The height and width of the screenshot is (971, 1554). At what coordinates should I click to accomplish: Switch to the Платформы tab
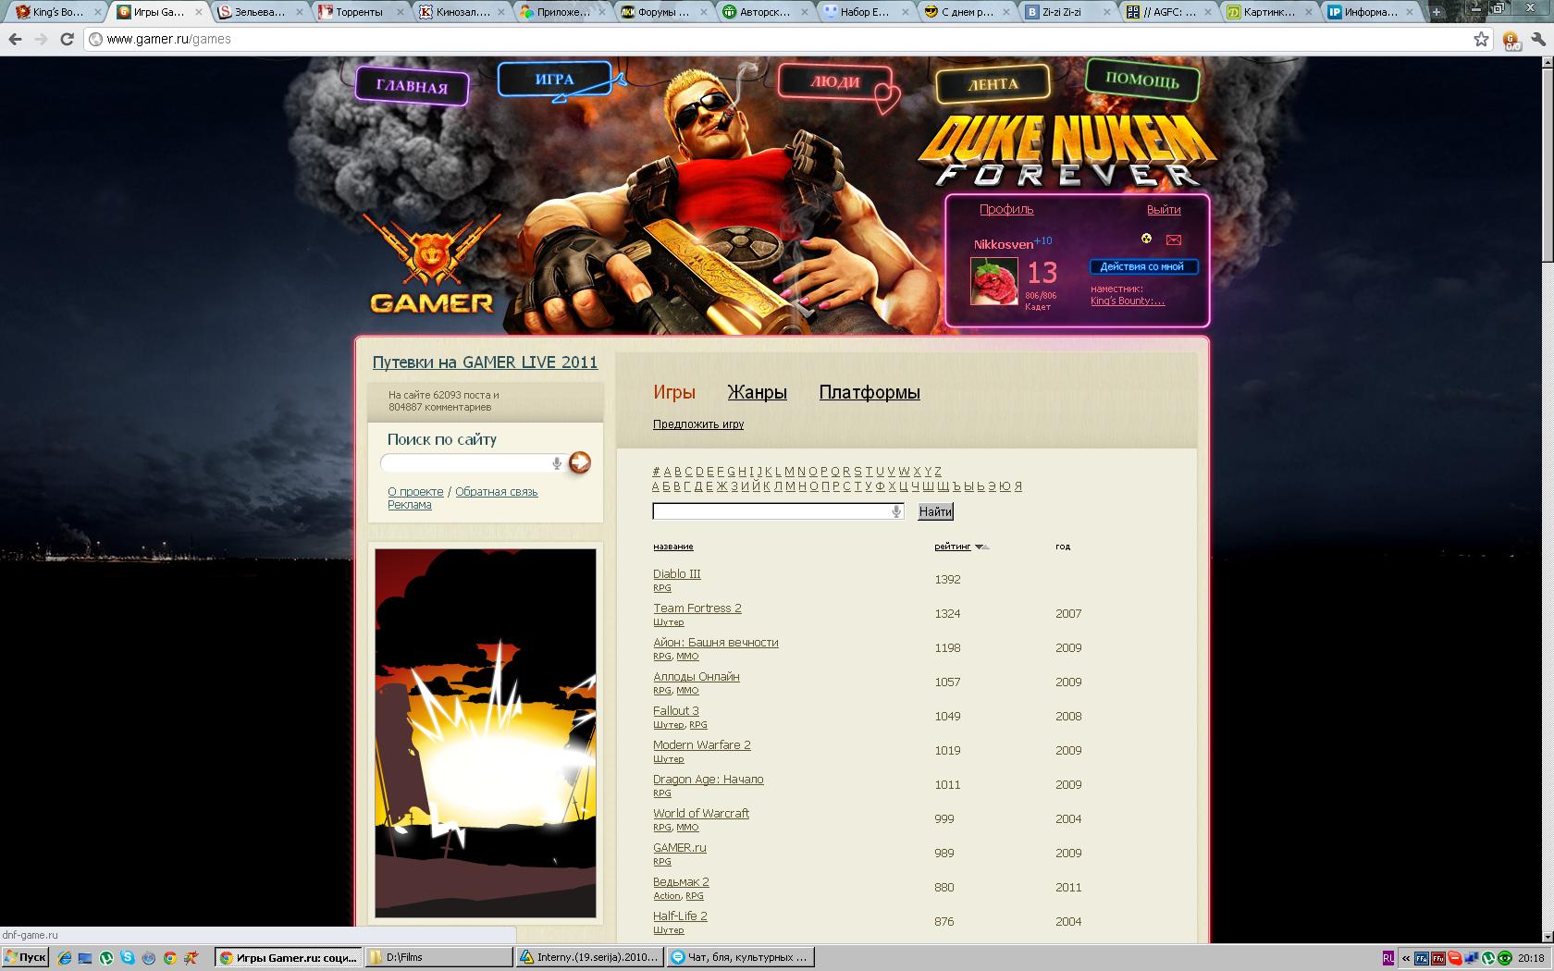[x=869, y=392]
